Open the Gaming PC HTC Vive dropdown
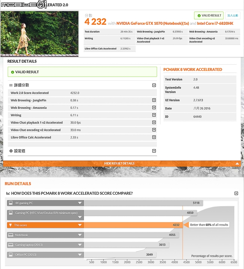The image size is (244, 269). (80, 217)
